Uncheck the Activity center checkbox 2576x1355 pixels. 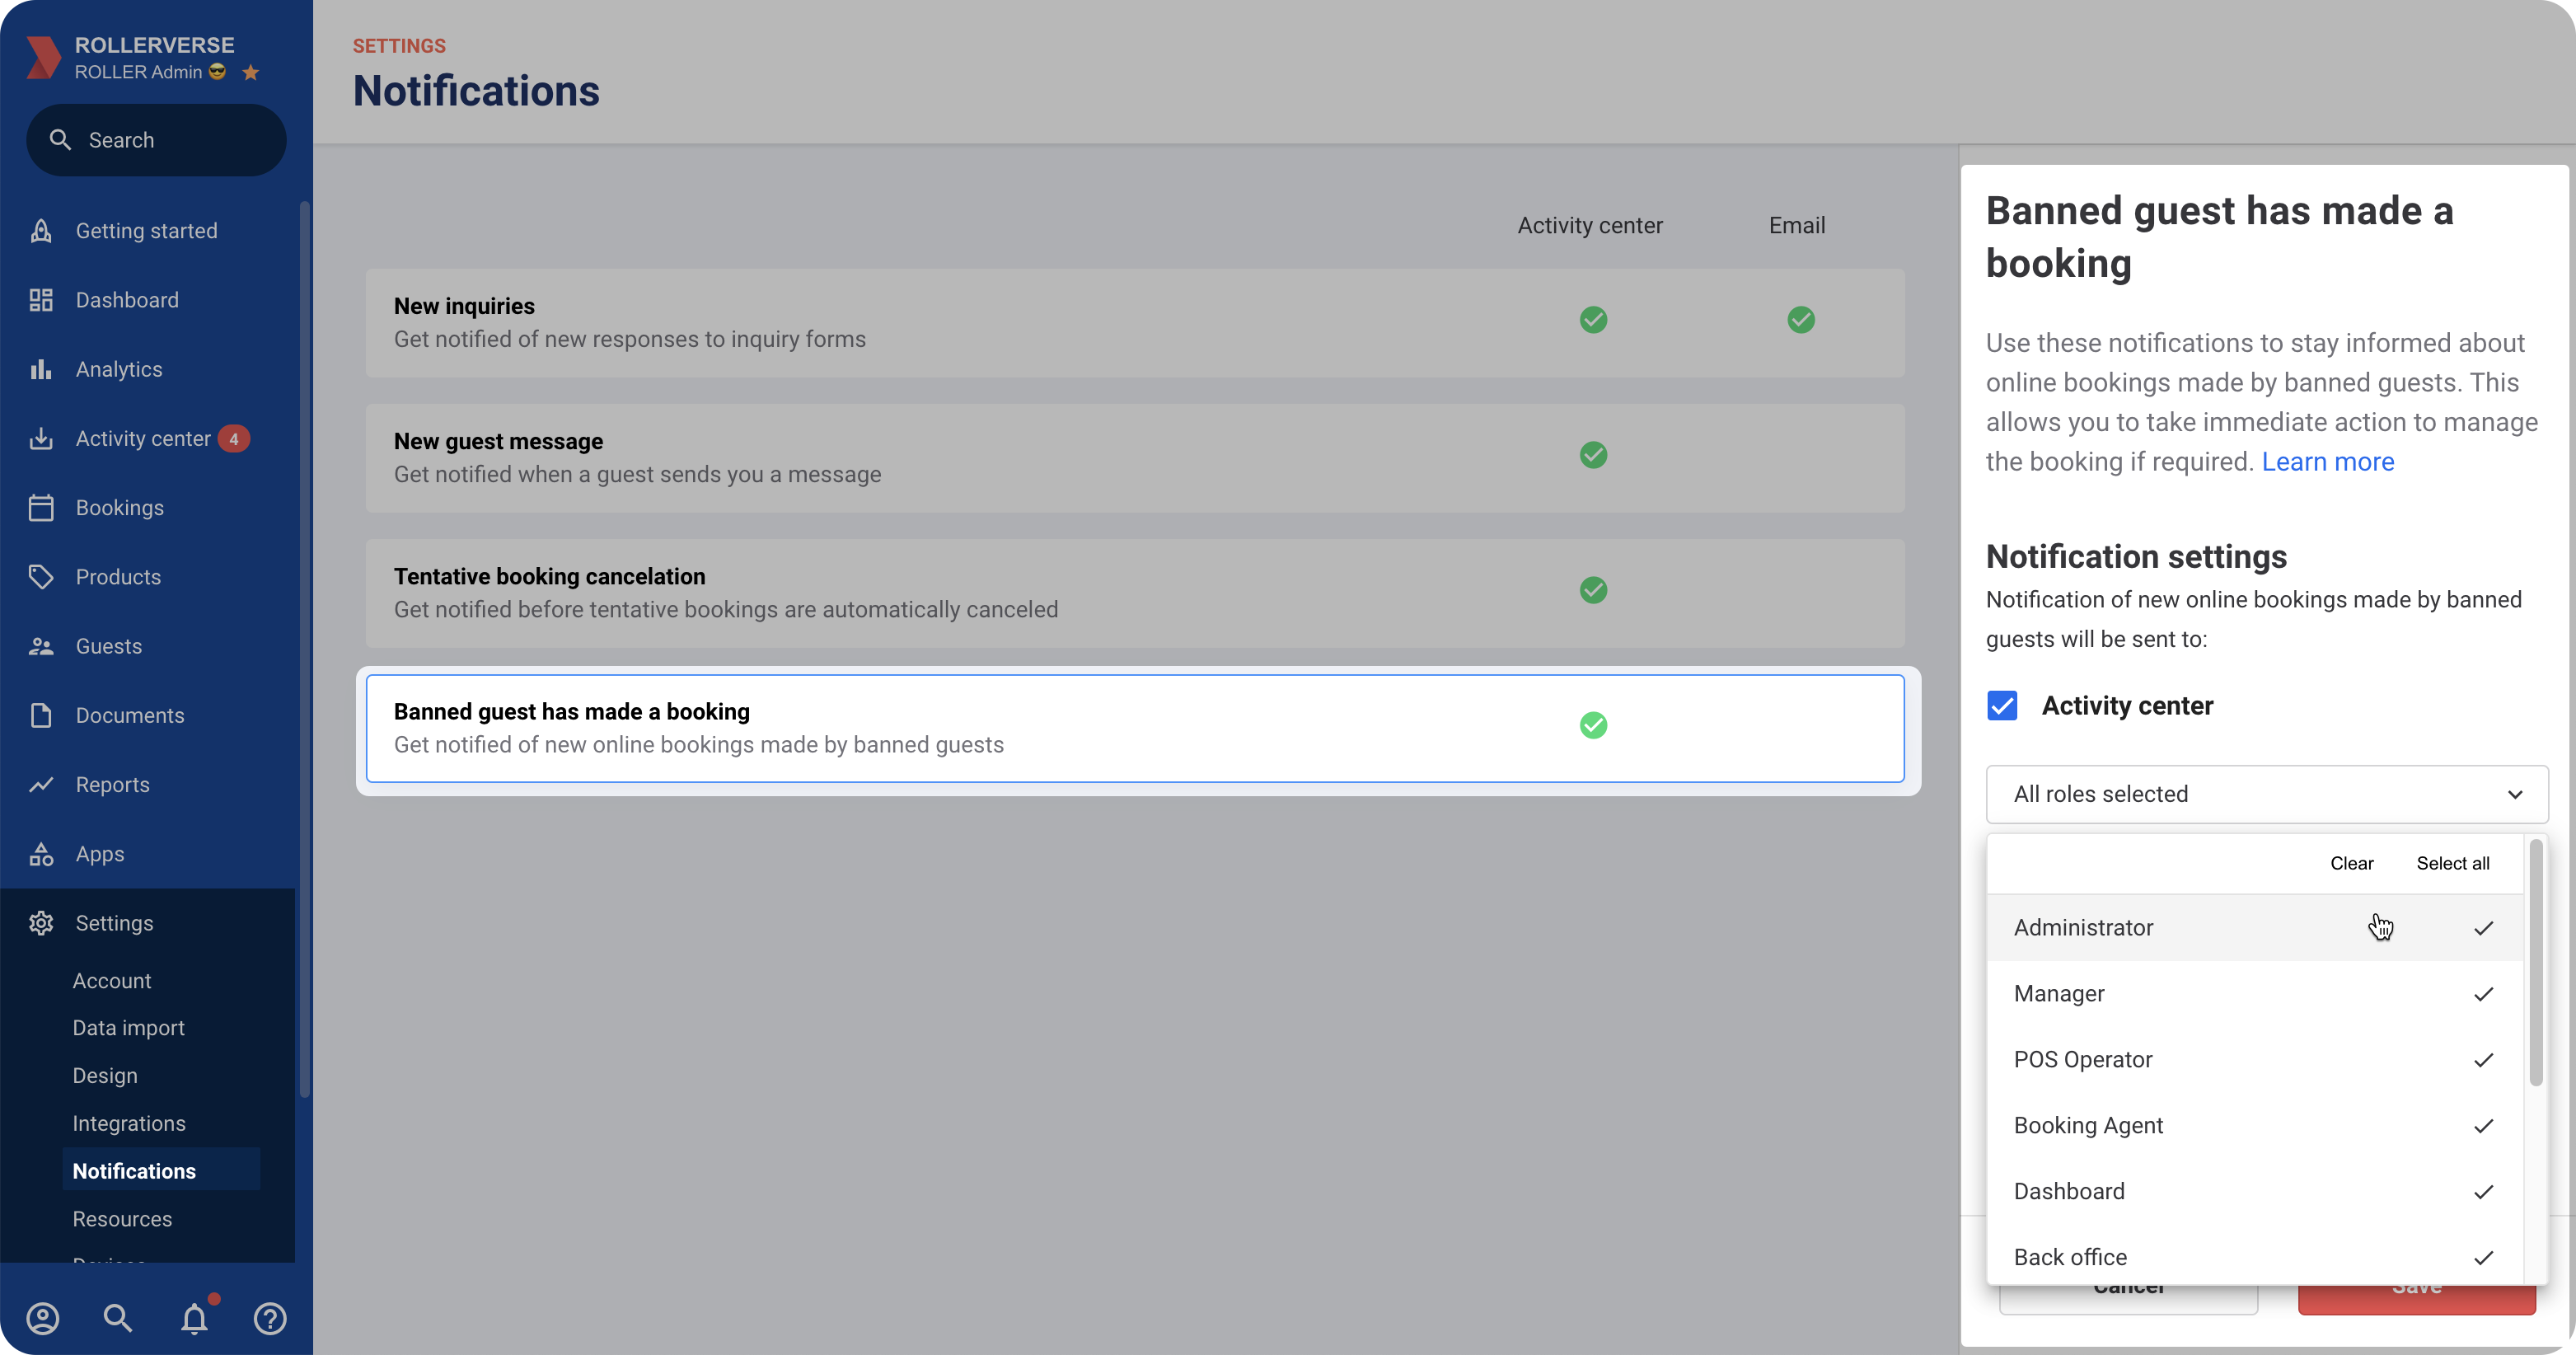pos(2002,706)
